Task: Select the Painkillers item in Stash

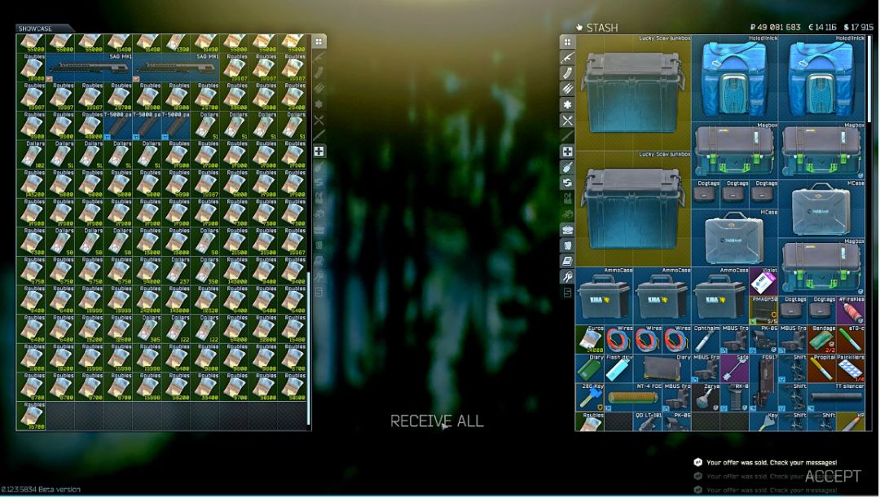Action: pyautogui.click(x=851, y=369)
